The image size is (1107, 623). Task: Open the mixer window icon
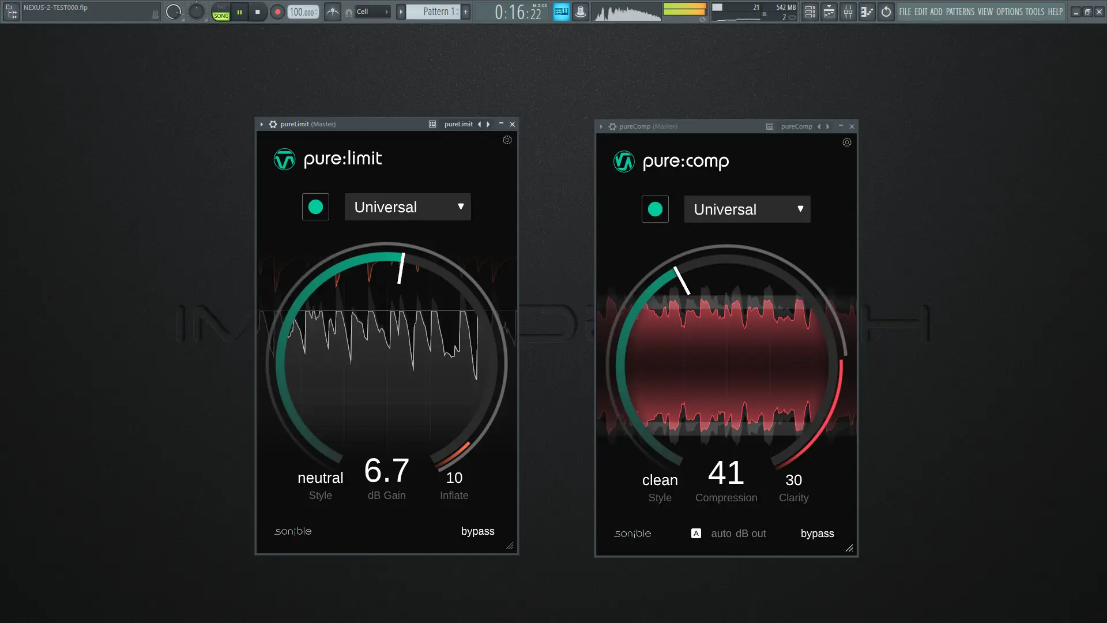pyautogui.click(x=848, y=12)
